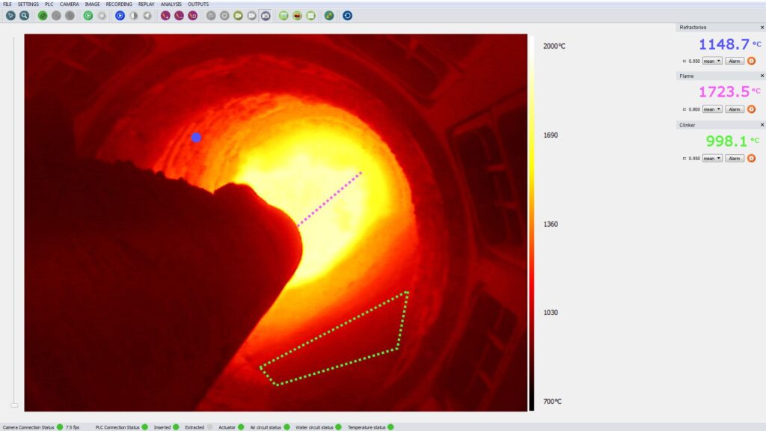Image resolution: width=766 pixels, height=431 pixels.
Task: Open Flame settings gear icon
Action: click(x=751, y=109)
